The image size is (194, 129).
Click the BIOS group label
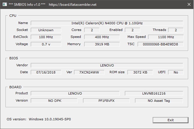point(14,58)
